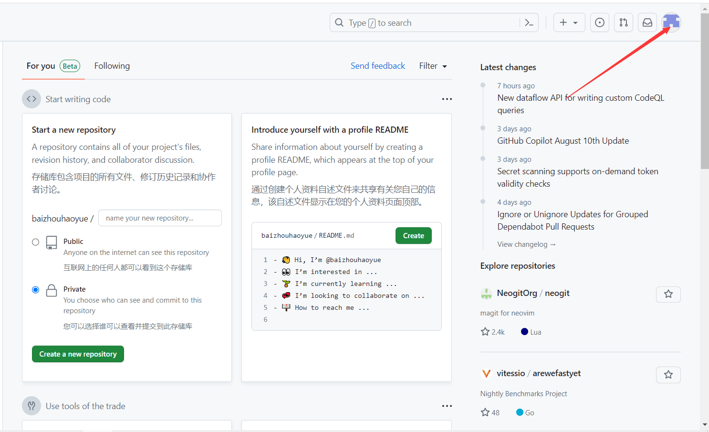Click the Send feedback link

(378, 66)
